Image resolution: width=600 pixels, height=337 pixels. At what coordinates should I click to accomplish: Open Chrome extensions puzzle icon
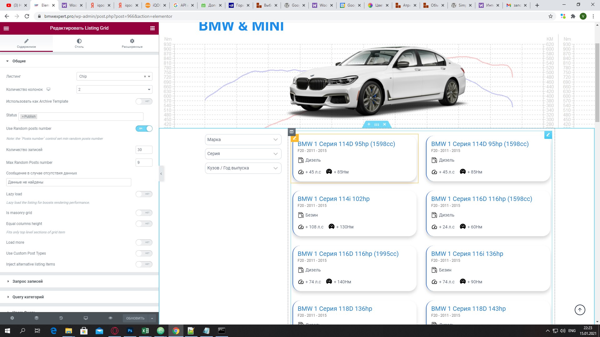tap(573, 16)
